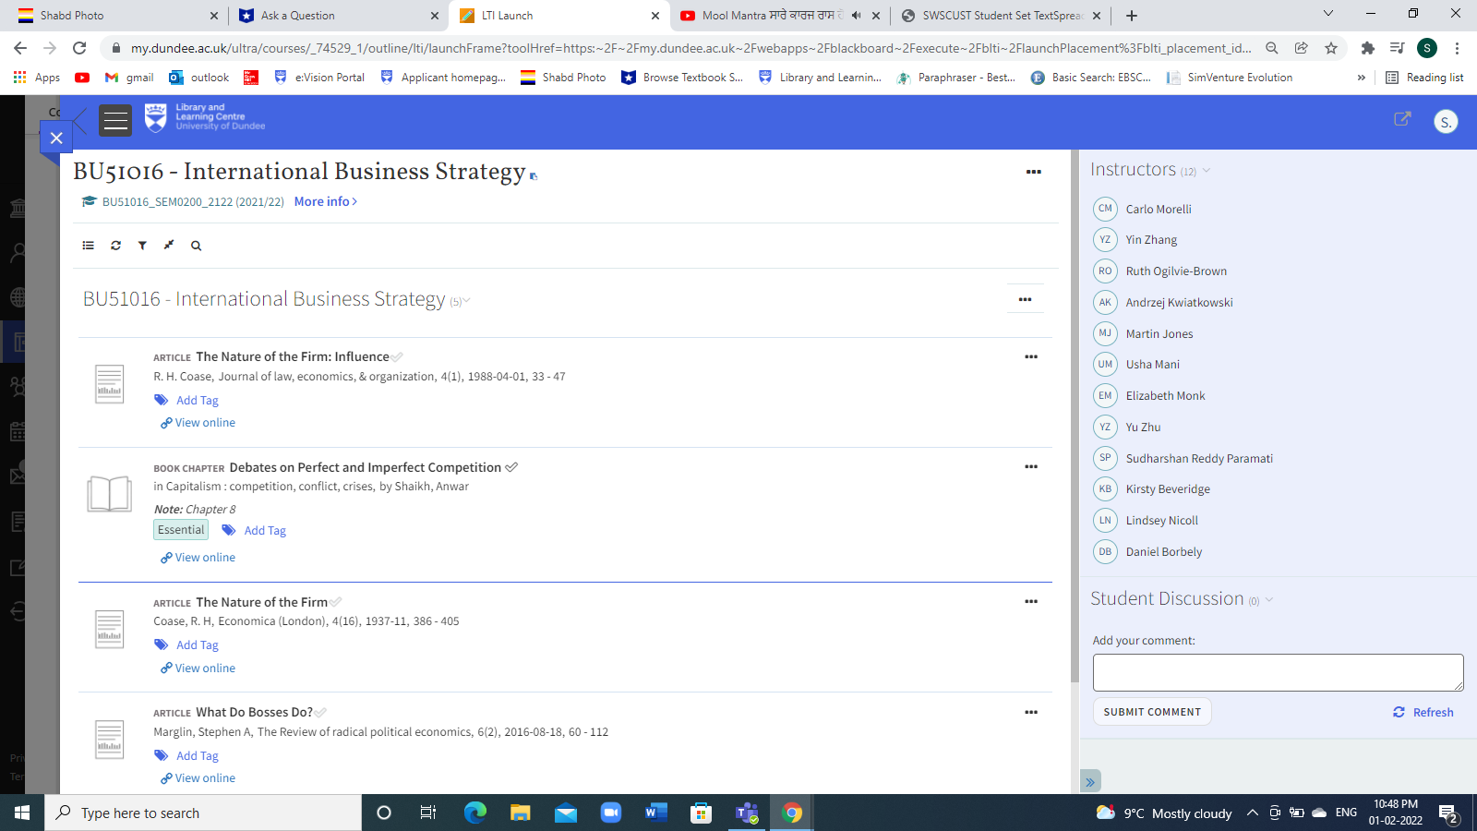Open the tab search dropdown arrow

[1328, 14]
